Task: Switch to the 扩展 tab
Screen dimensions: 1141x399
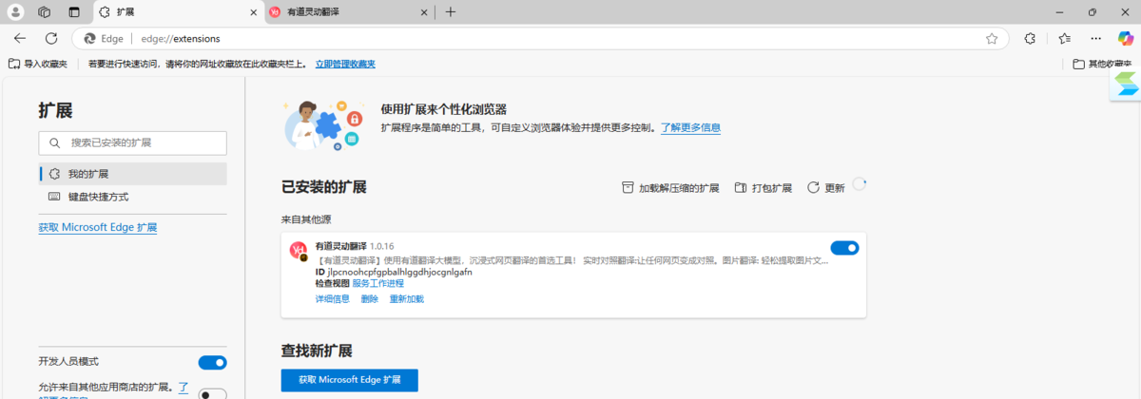Action: (176, 12)
